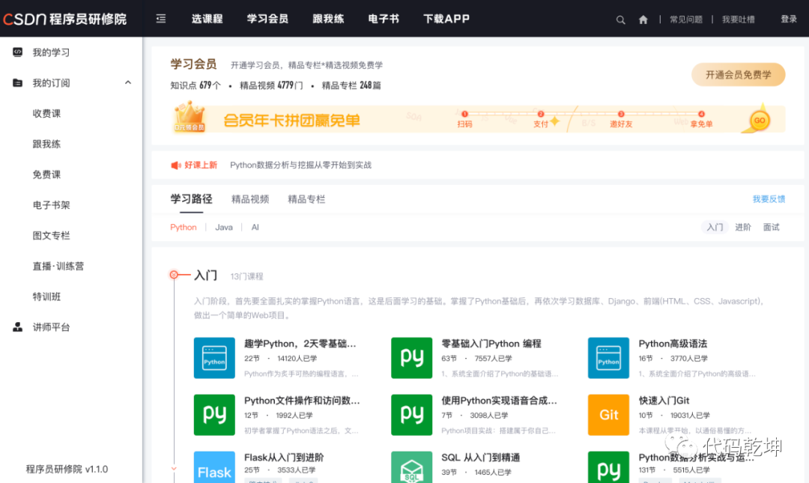Collapse the 我的订阅 section chevron
809x483 pixels.
[x=128, y=82]
